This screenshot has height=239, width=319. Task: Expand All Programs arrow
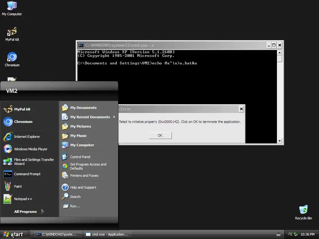[42, 212]
